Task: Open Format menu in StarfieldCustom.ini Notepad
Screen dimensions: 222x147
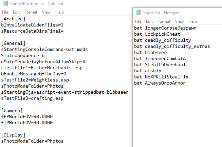Action: coord(31,12)
